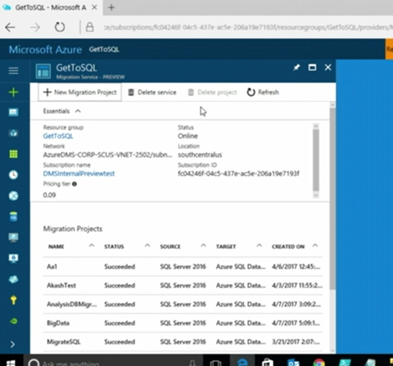This screenshot has width=393, height=366.
Task: Open the SQL databases icon in the sidebar
Action: pos(13,216)
